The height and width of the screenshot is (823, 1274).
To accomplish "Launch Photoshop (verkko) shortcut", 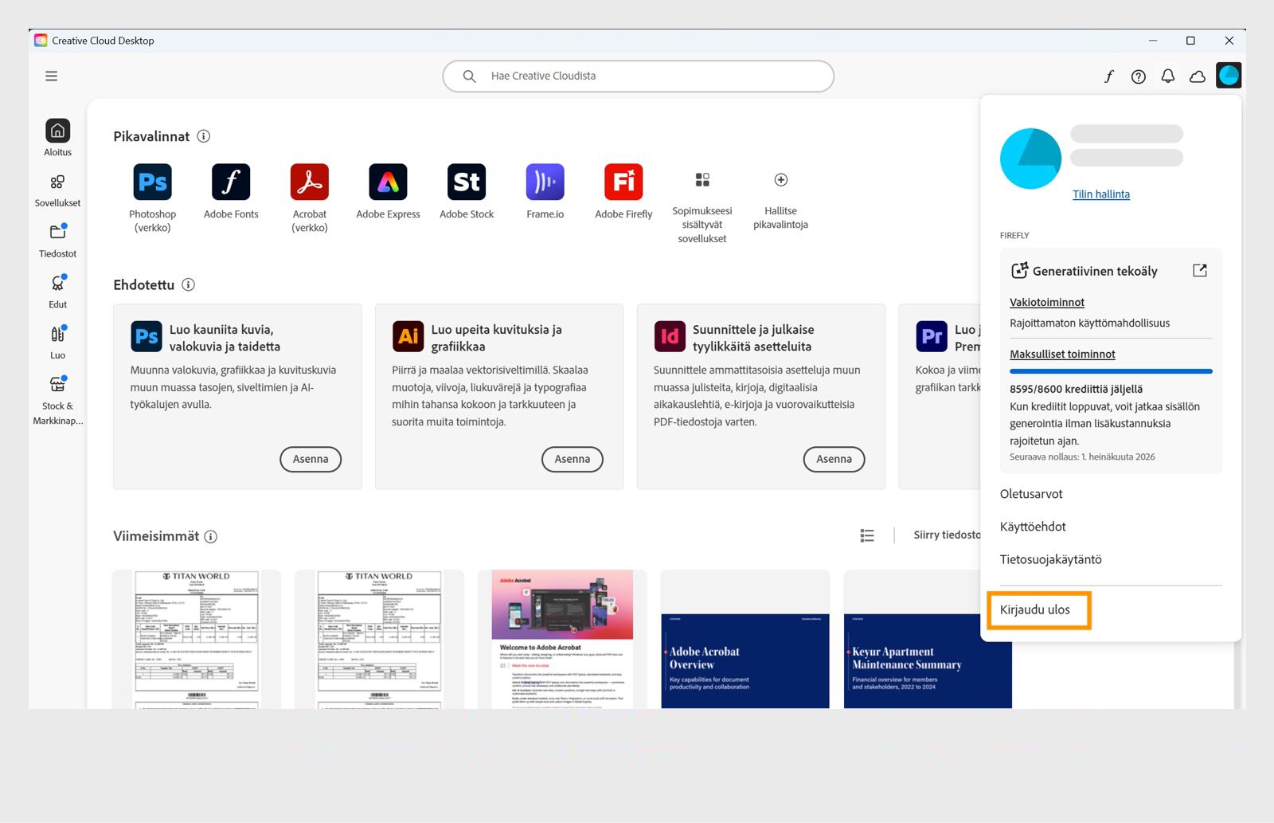I will tap(153, 198).
